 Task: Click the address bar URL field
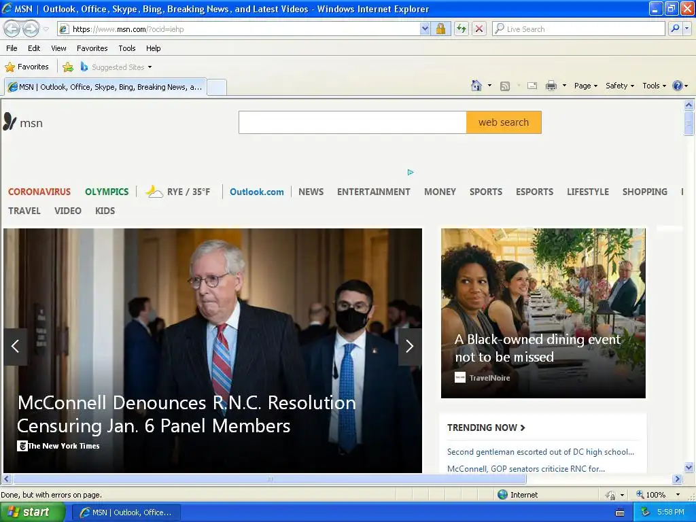click(x=239, y=29)
